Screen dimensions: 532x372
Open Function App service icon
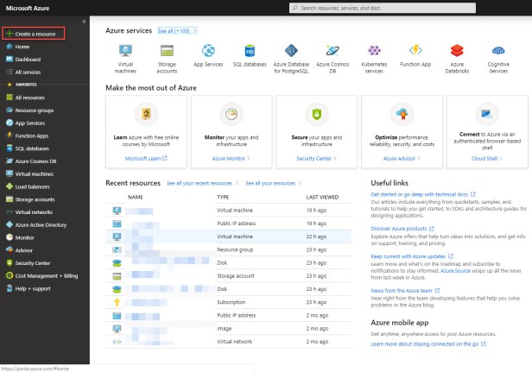point(415,51)
